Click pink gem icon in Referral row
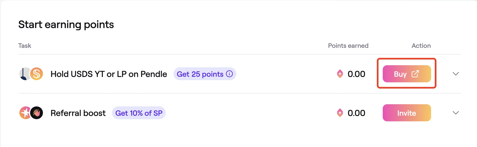The image size is (477, 147). click(340, 113)
